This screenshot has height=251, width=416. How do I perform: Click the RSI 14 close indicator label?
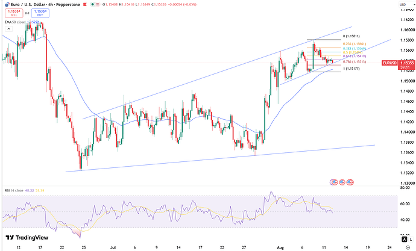[x=14, y=190]
